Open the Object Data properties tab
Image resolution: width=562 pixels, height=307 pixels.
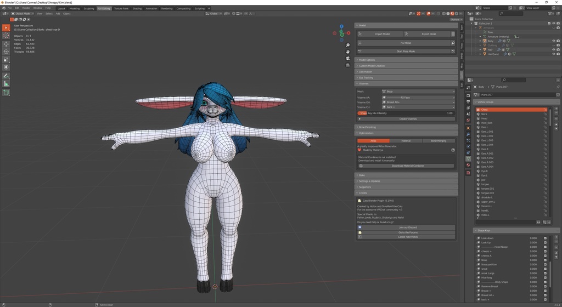click(468, 158)
